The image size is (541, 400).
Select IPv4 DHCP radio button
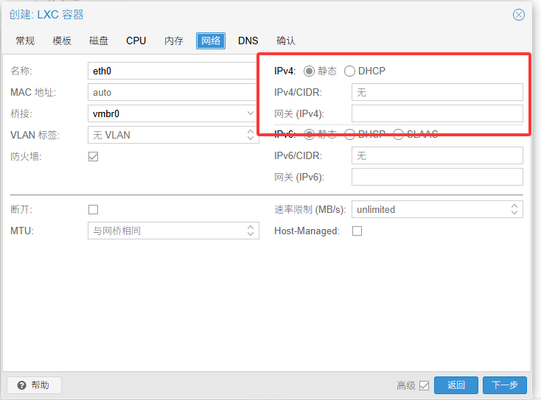click(349, 71)
